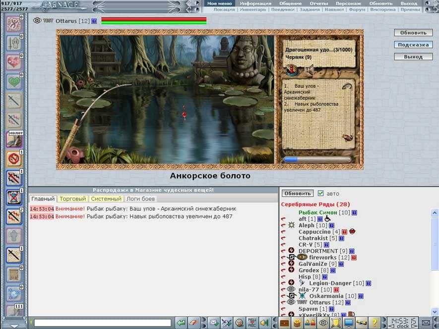The image size is (439, 329).
Task: Click the sound speaker icon in fishing panel
Action: point(309,72)
